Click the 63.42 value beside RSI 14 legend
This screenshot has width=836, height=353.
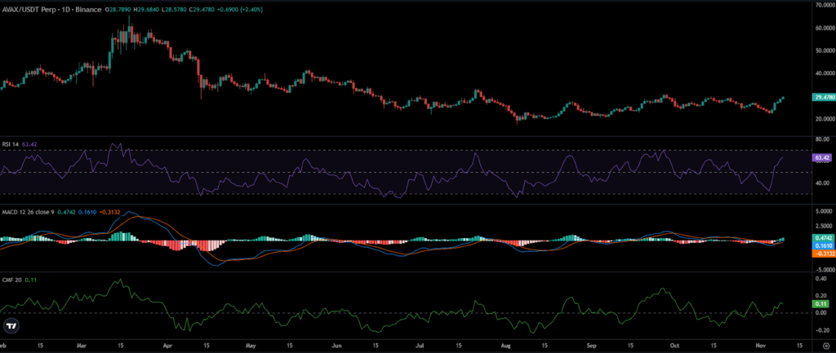pos(29,143)
